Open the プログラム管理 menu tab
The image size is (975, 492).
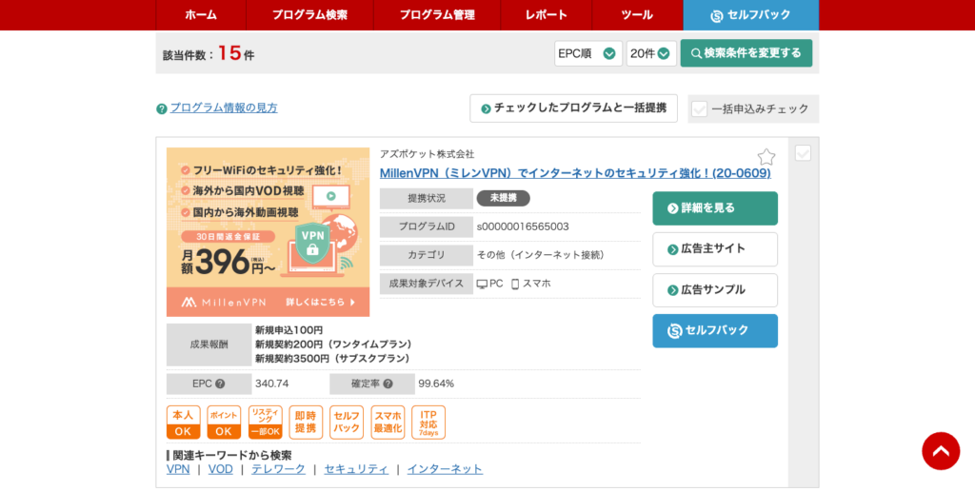[x=436, y=15]
